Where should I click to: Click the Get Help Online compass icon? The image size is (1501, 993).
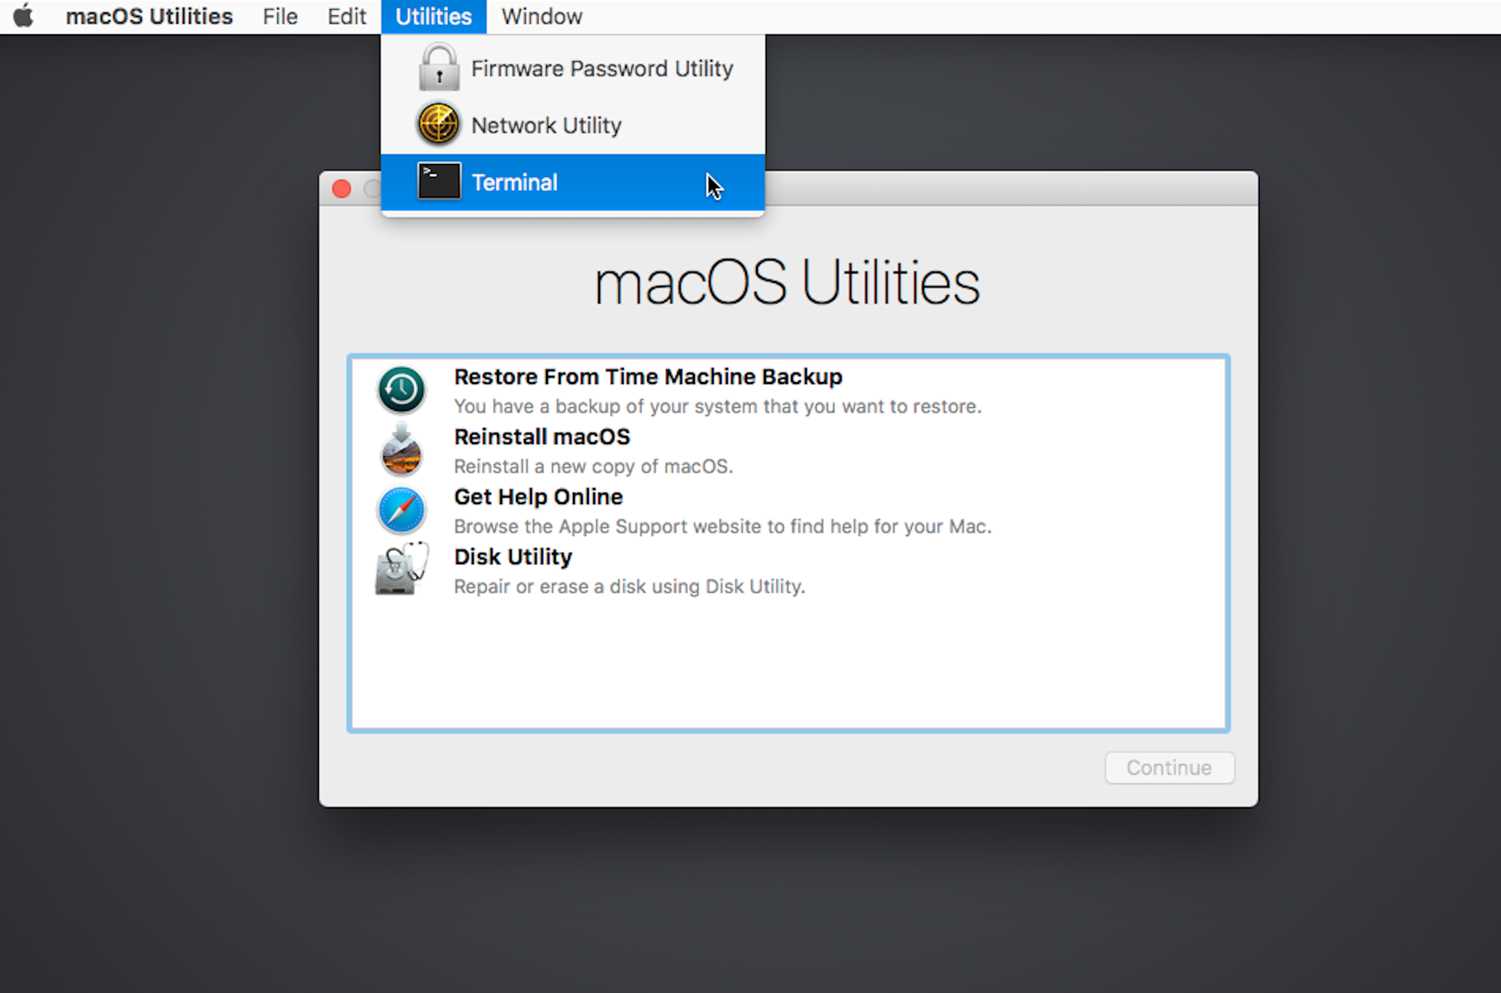click(x=402, y=510)
